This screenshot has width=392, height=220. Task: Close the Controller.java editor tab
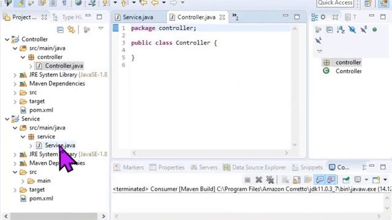pyautogui.click(x=222, y=17)
